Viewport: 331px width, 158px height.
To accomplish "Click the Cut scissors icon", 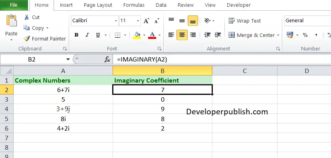I will 27,17.
